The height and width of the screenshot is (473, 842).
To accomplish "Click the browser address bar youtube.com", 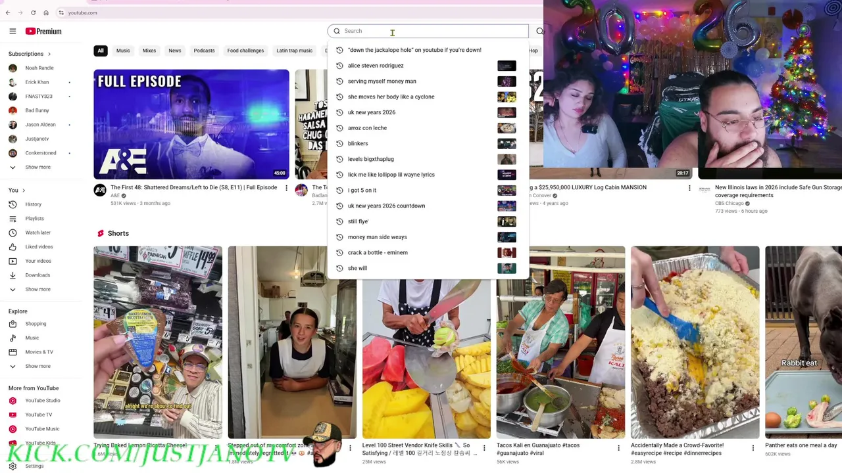I will [x=82, y=12].
